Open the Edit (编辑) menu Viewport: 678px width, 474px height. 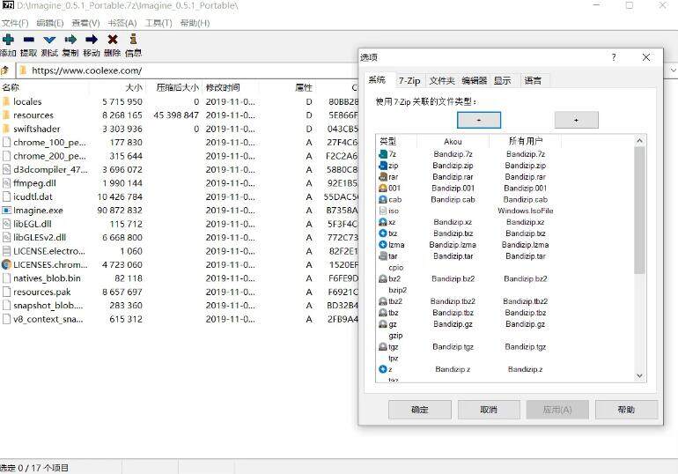(49, 23)
